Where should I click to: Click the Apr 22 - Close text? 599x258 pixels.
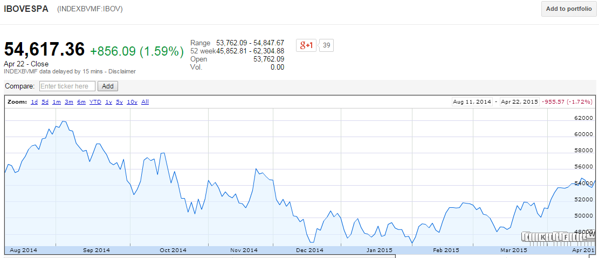26,64
